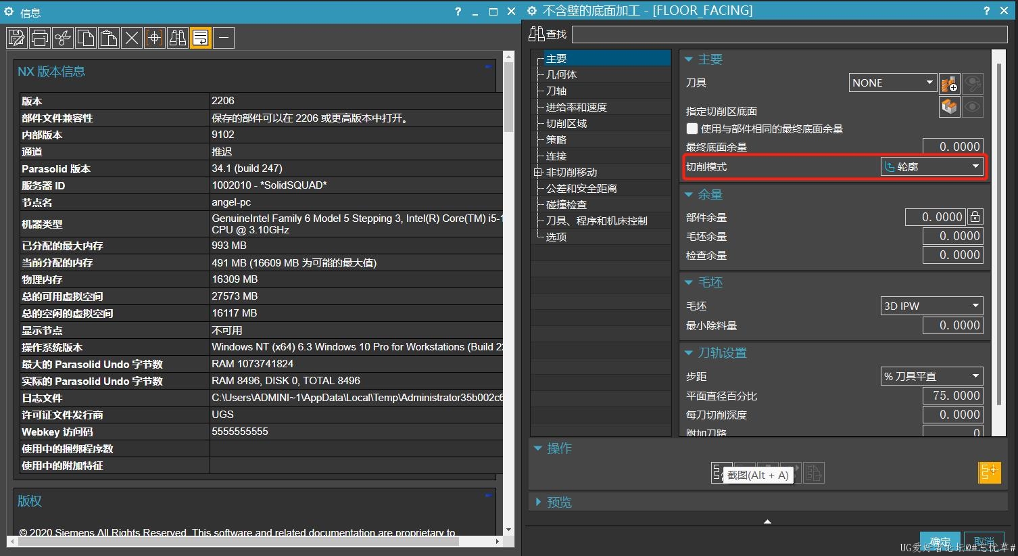Click the dialog's vertical scrollbar
This screenshot has height=556, width=1018.
pyautogui.click(x=998, y=242)
